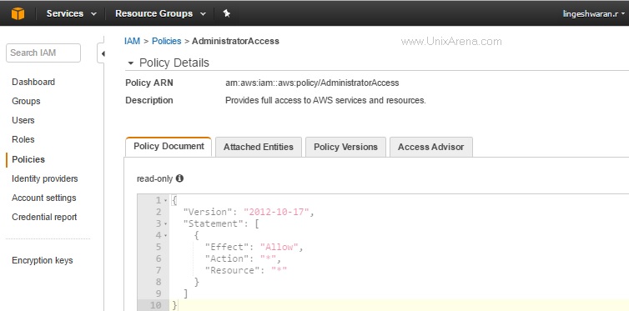Viewport: 629px width, 311px height.
Task: Open Groups in the sidebar
Action: coord(26,102)
